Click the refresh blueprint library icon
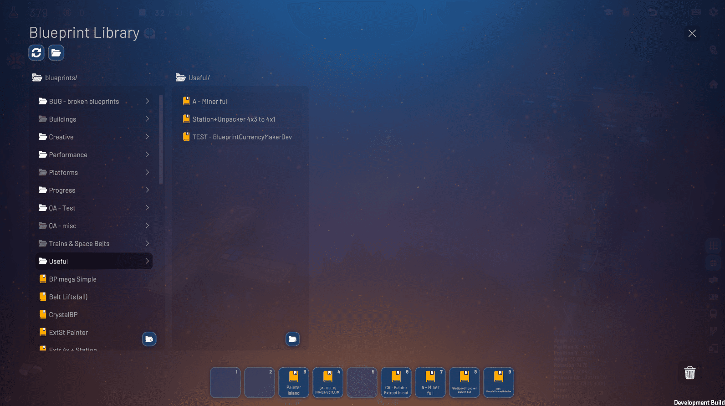 point(36,53)
